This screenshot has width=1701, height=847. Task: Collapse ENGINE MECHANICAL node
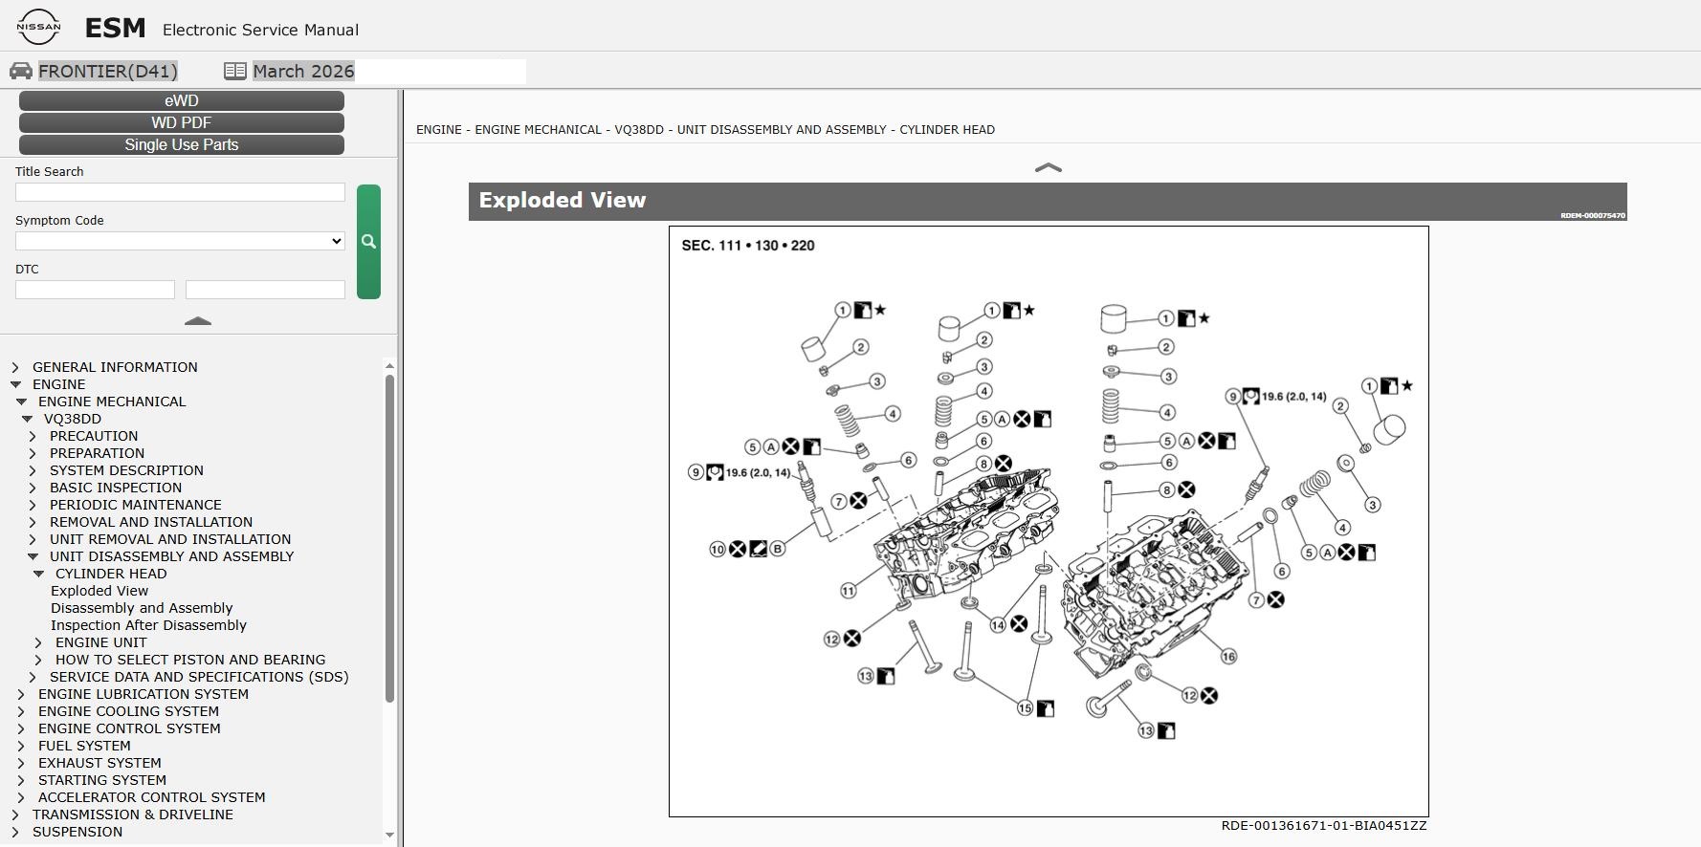[x=21, y=402]
